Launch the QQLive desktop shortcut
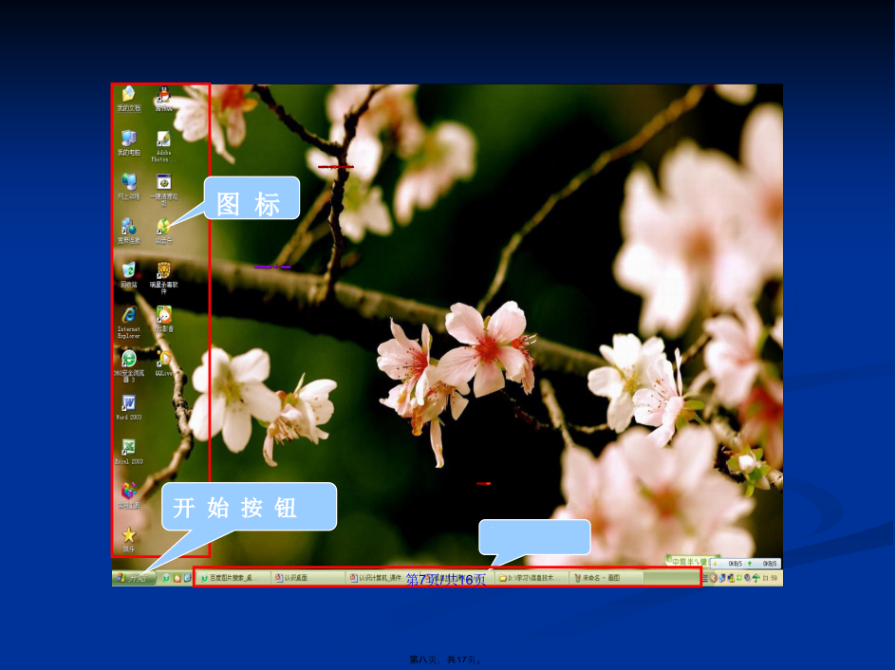This screenshot has width=895, height=670. click(164, 363)
